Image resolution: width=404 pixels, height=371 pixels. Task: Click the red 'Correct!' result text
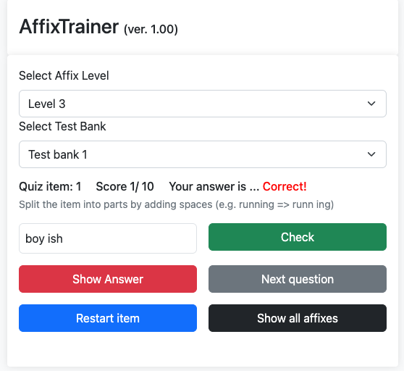click(x=285, y=186)
